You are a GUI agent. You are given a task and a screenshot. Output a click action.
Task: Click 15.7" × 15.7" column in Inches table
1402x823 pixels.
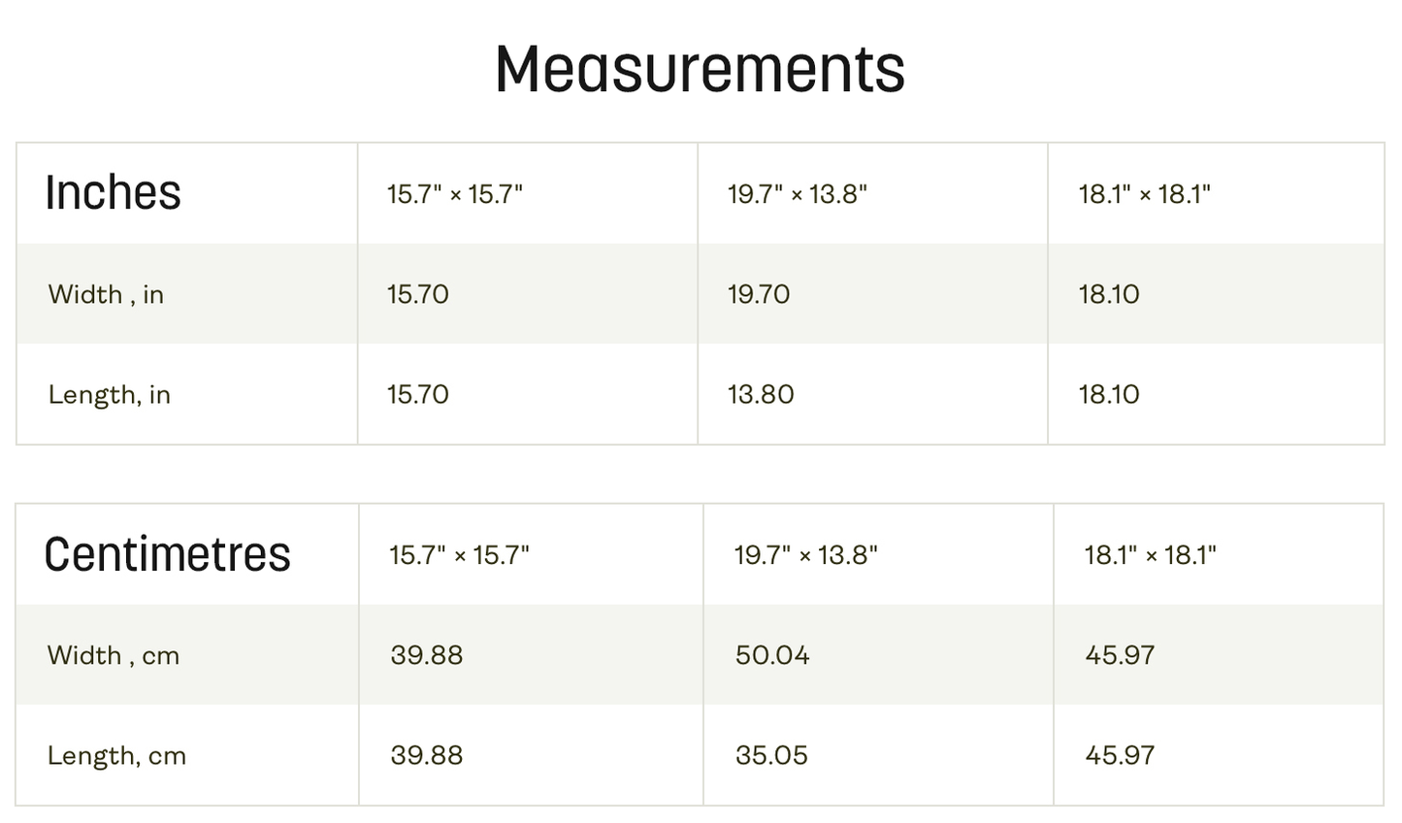[x=454, y=194]
